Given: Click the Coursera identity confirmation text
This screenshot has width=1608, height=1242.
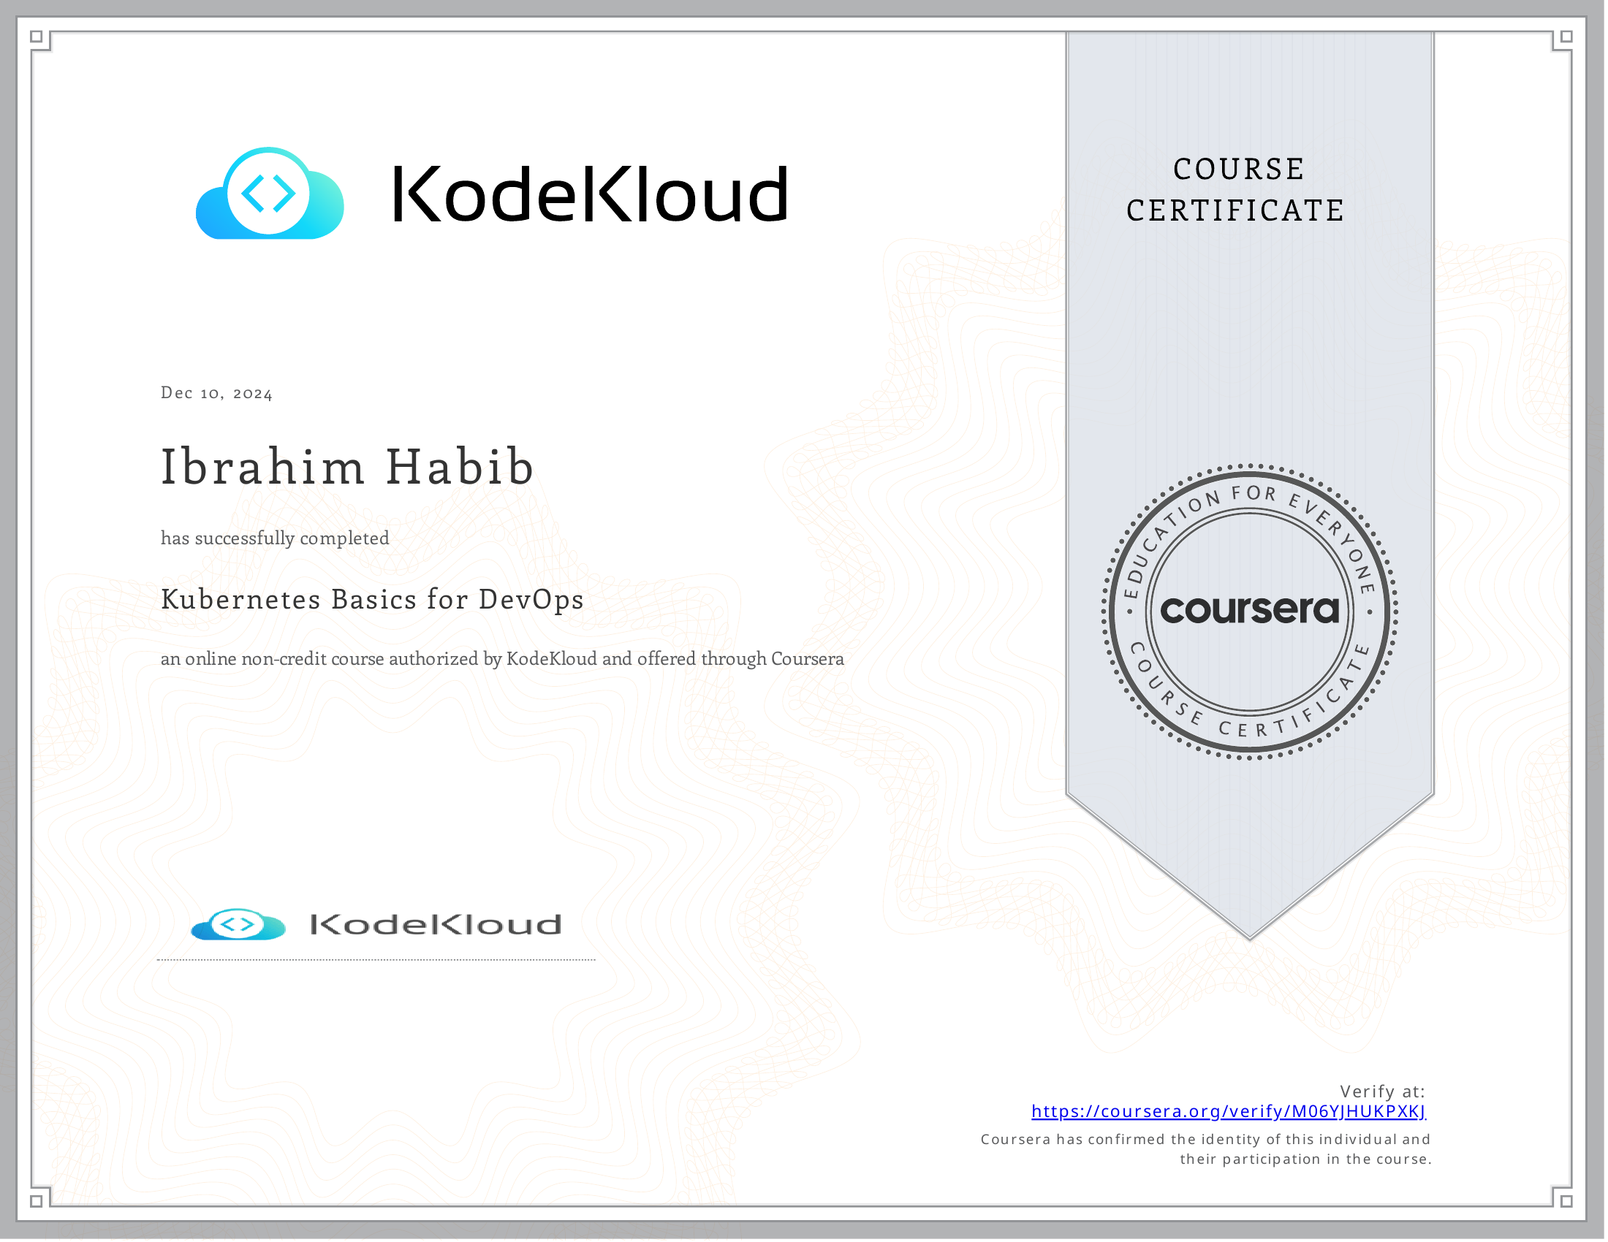Looking at the screenshot, I should pyautogui.click(x=1205, y=1150).
